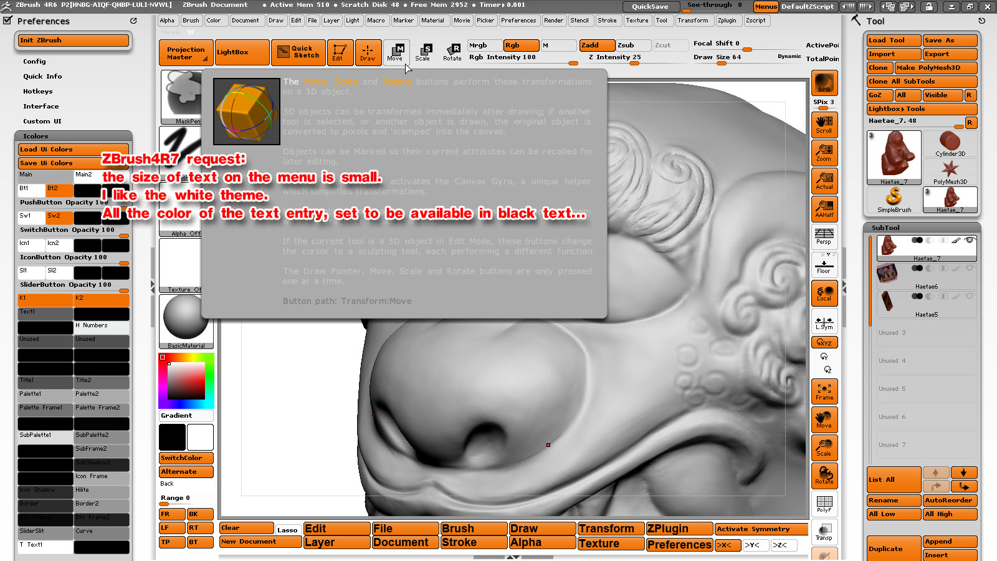This screenshot has width=997, height=561.
Task: Collapse the Icolors section header
Action: click(74, 136)
